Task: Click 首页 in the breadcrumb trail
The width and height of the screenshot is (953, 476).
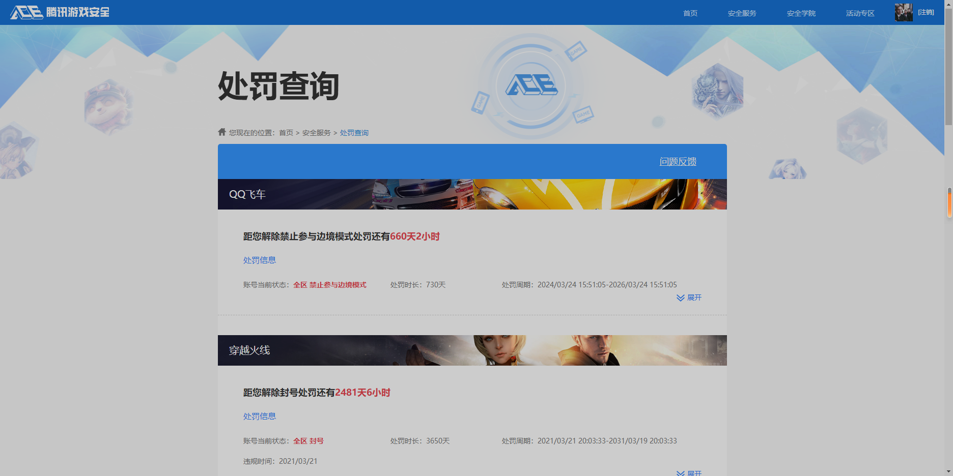Action: coord(286,133)
